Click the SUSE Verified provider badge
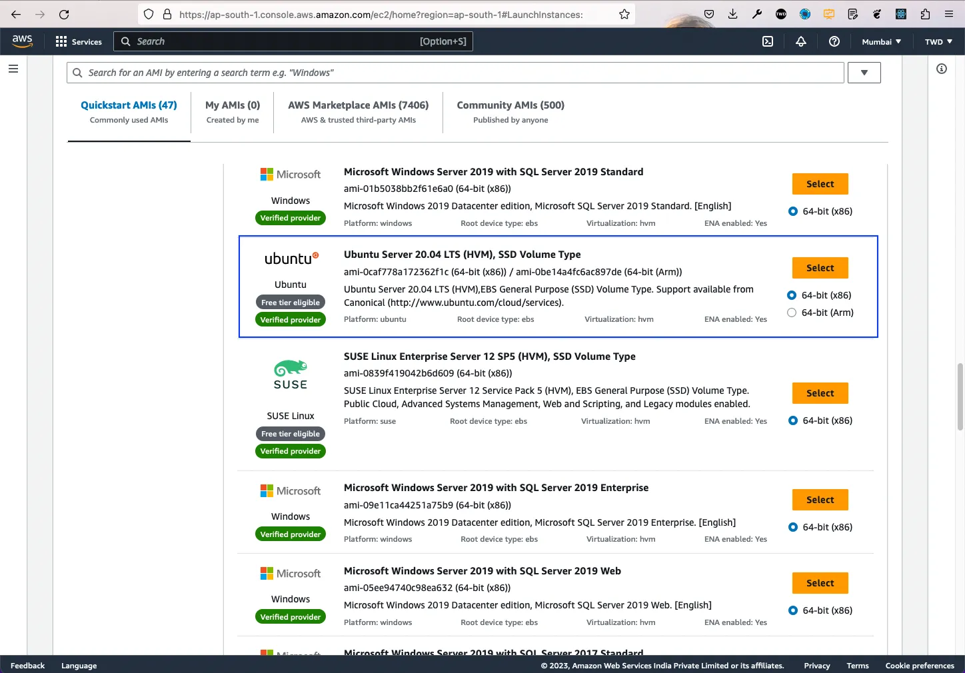 291,451
